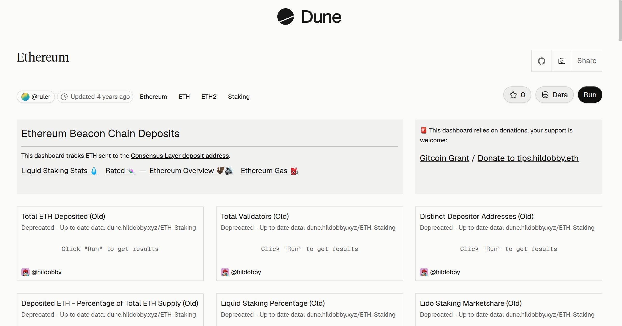
Task: Open the Gitcoin Grant link
Action: click(x=444, y=158)
